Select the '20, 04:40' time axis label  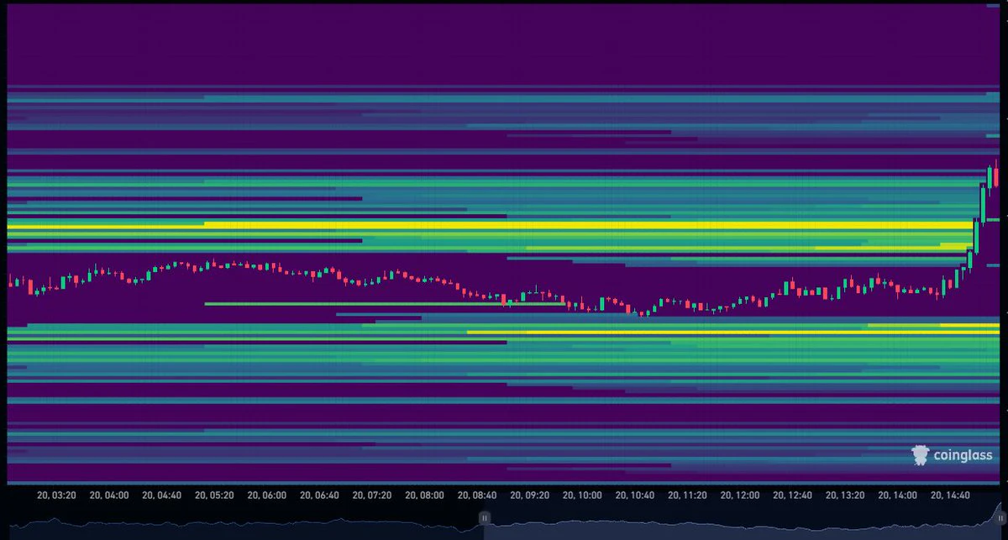pyautogui.click(x=163, y=495)
